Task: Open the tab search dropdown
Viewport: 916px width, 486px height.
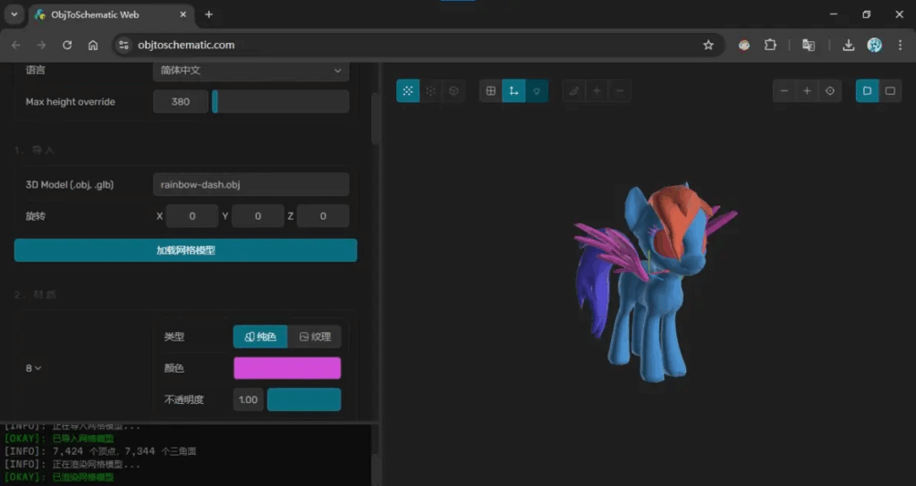Action: 14,14
